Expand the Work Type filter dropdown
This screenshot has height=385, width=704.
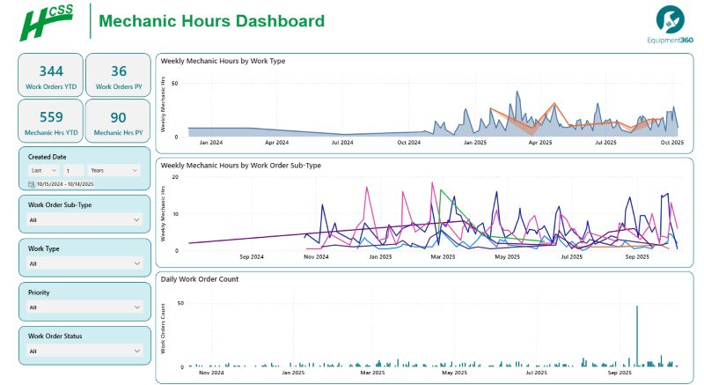click(x=84, y=263)
